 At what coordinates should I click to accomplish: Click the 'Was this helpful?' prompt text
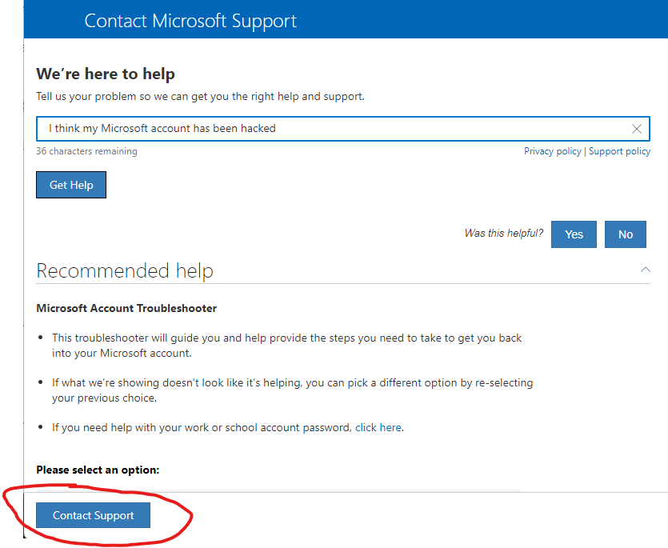(x=504, y=233)
